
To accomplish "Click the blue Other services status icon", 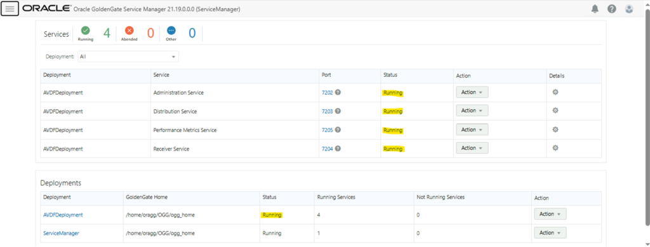I will [x=171, y=30].
